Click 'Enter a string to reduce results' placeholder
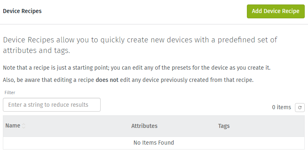Screen dimensions: 308x154 [x=48, y=105]
